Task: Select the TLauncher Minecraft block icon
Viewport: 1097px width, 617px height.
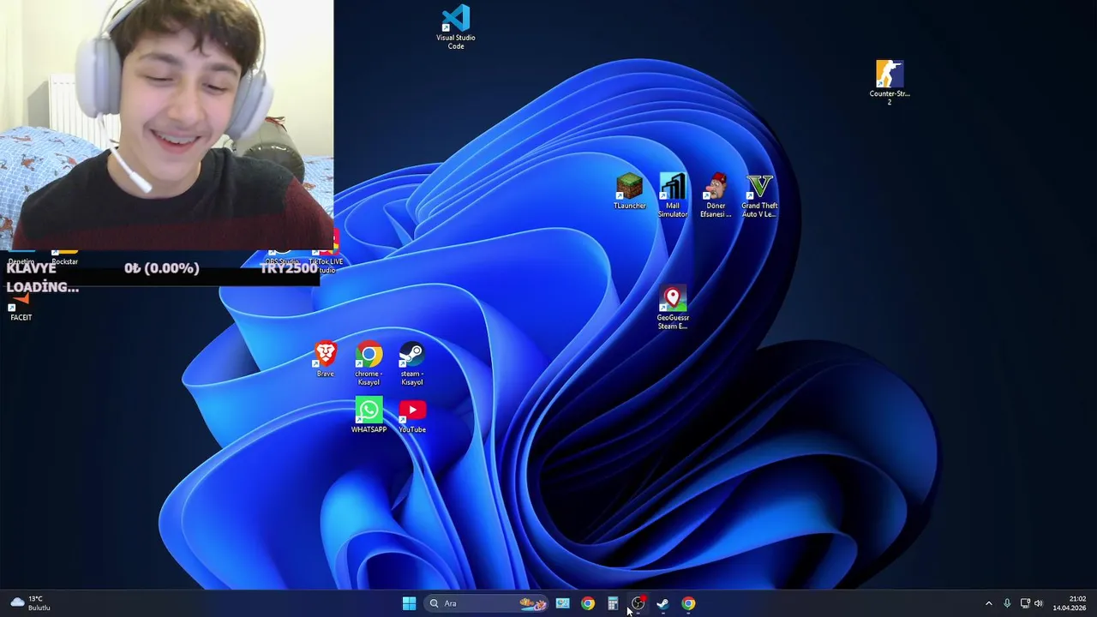Action: tap(629, 192)
